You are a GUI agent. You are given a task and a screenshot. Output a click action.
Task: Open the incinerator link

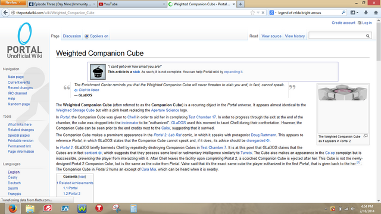130,123
